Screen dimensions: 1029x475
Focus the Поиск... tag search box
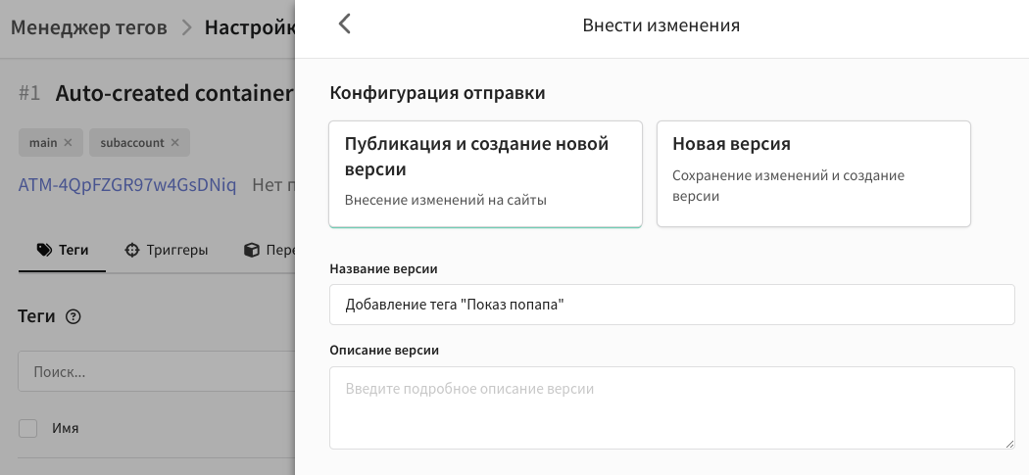pyautogui.click(x=157, y=372)
